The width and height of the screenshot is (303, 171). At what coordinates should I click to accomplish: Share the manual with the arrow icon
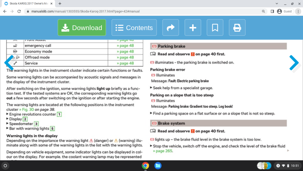[x=170, y=28]
